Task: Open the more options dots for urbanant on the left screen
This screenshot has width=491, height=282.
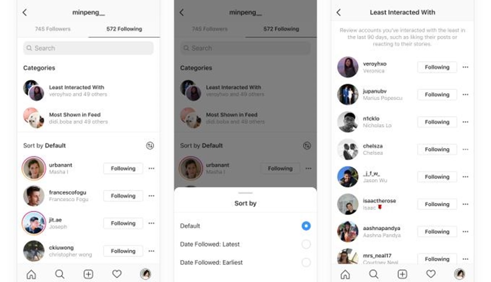Action: [x=151, y=169]
